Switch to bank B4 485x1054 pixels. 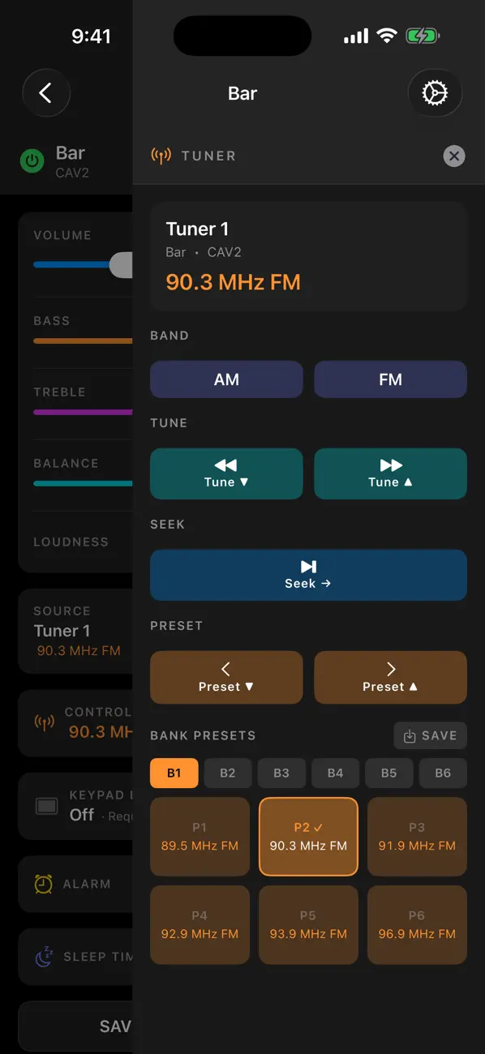tap(335, 773)
